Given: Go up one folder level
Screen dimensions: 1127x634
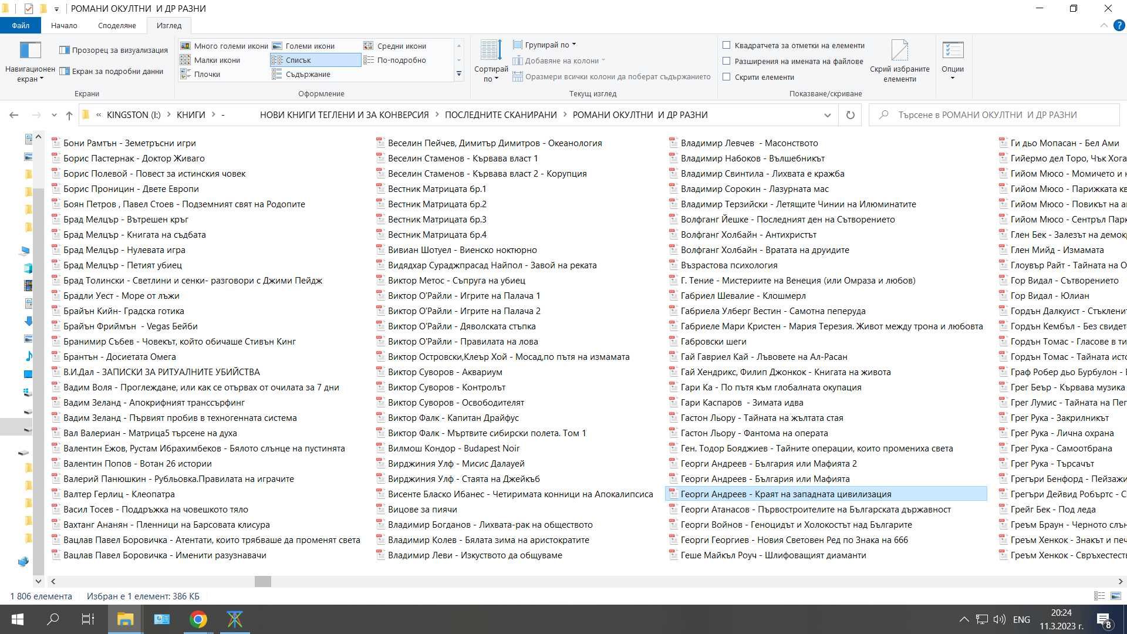Looking at the screenshot, I should pyautogui.click(x=69, y=115).
